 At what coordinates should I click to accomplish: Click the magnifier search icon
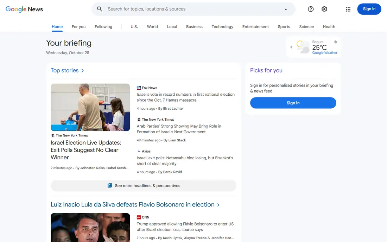(x=100, y=9)
